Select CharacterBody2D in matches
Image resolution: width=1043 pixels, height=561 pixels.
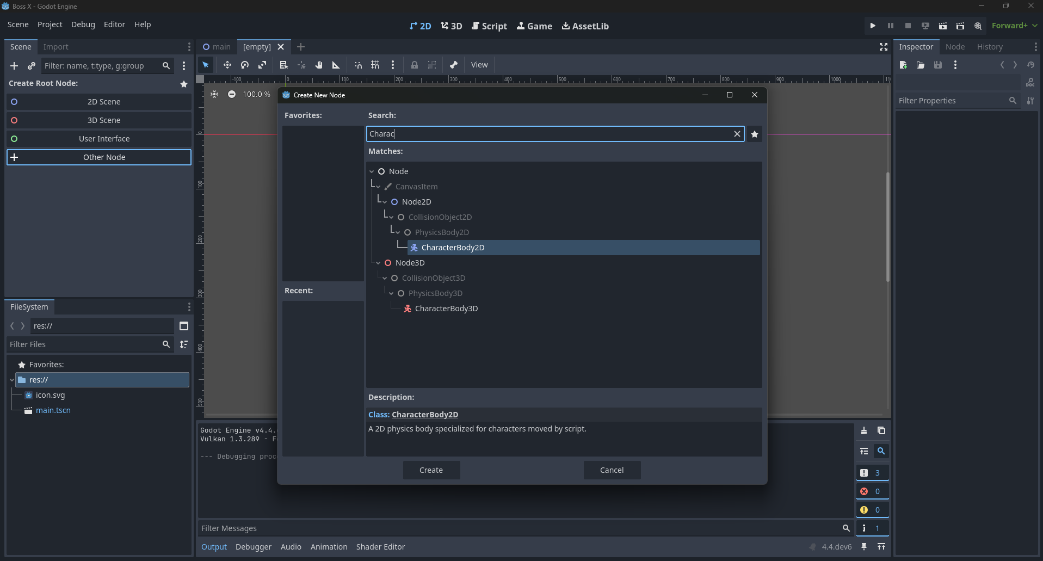pyautogui.click(x=584, y=248)
